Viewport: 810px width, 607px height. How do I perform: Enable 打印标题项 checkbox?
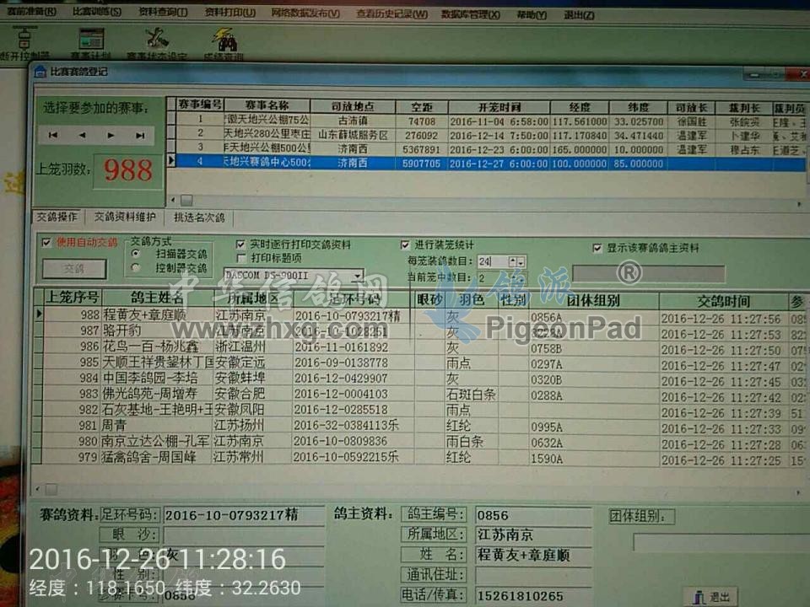(240, 258)
